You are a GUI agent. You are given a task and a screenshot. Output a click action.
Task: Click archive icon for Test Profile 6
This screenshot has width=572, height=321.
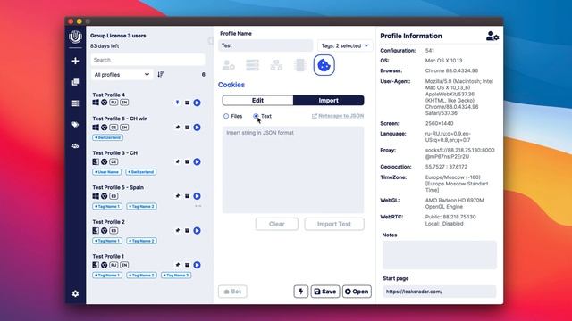(x=187, y=128)
